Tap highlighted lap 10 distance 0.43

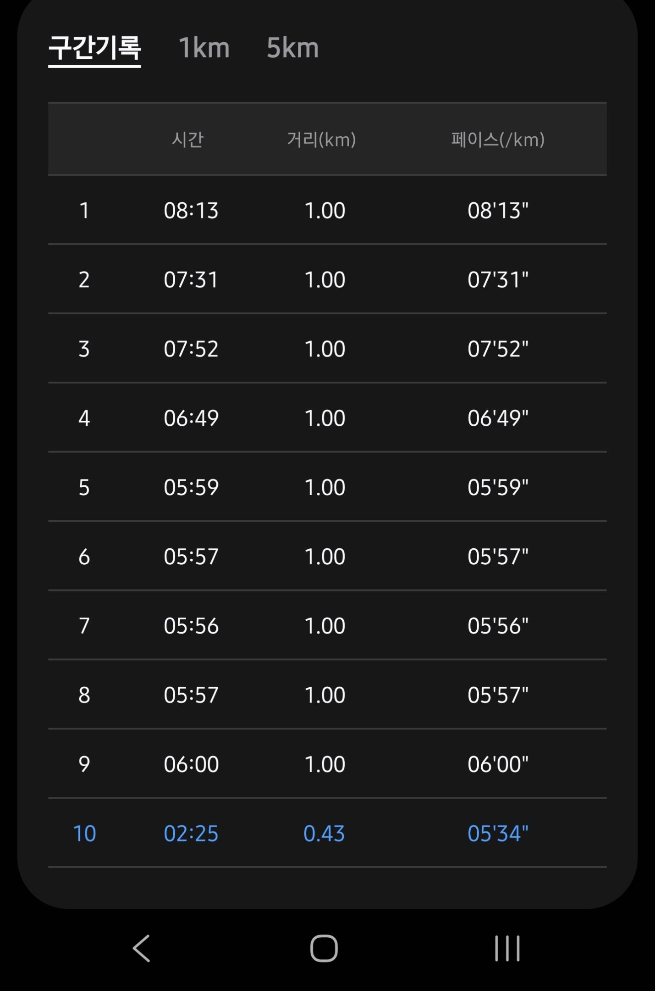point(324,834)
